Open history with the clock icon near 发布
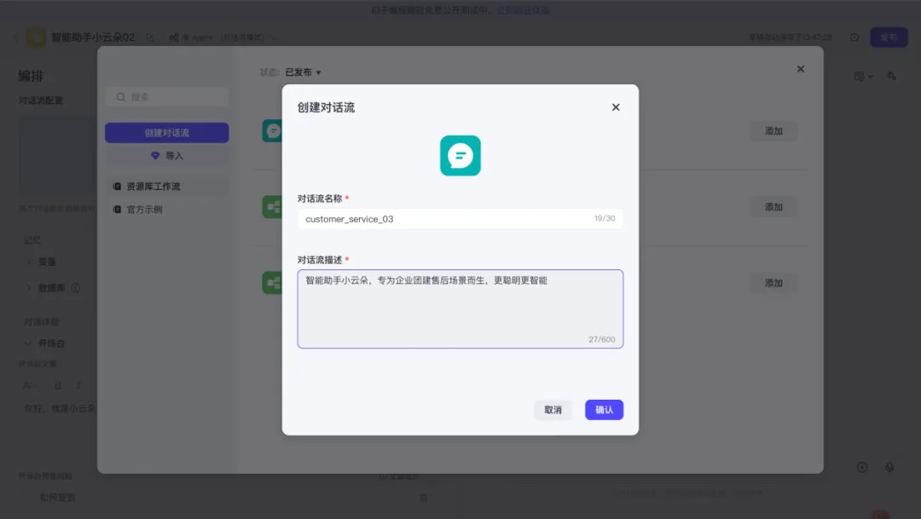This screenshot has height=519, width=921. tap(854, 37)
